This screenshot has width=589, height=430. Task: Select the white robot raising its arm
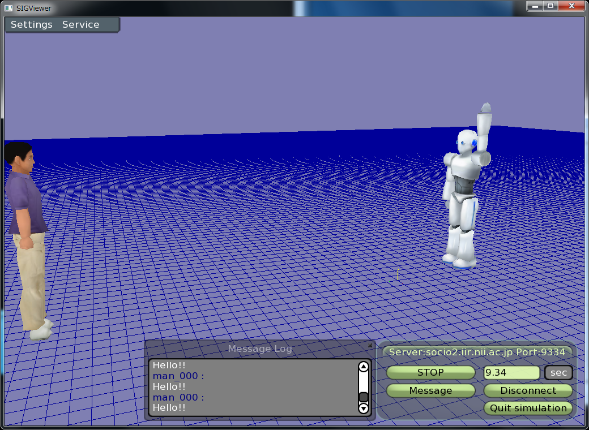coord(463,192)
